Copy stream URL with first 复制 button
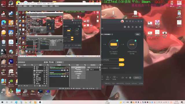 (x=121, y=60)
